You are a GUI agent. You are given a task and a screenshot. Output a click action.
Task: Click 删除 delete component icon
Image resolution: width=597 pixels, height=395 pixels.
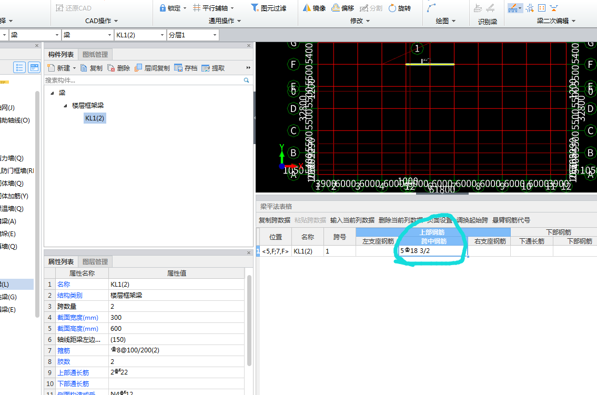coord(111,68)
